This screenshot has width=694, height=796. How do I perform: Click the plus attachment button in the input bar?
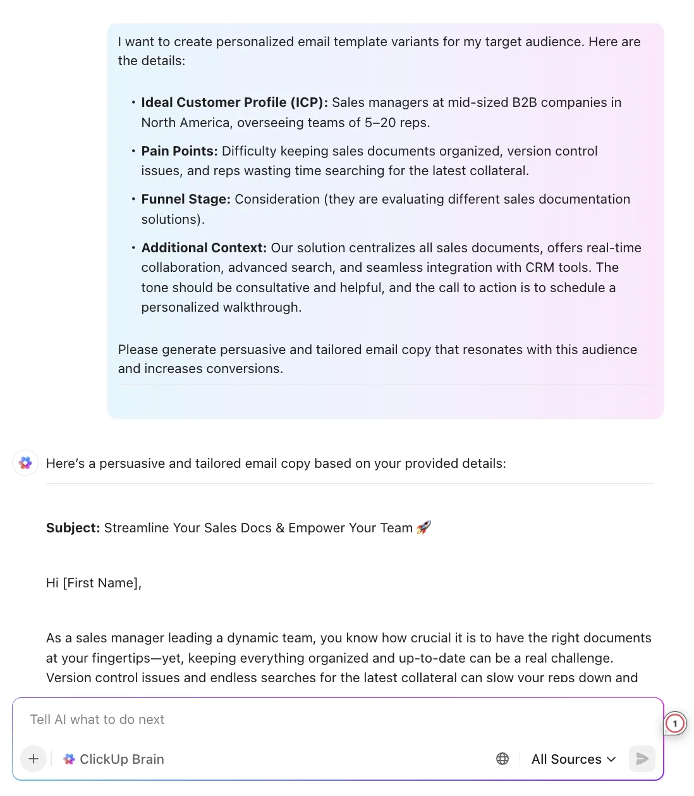[x=33, y=759]
